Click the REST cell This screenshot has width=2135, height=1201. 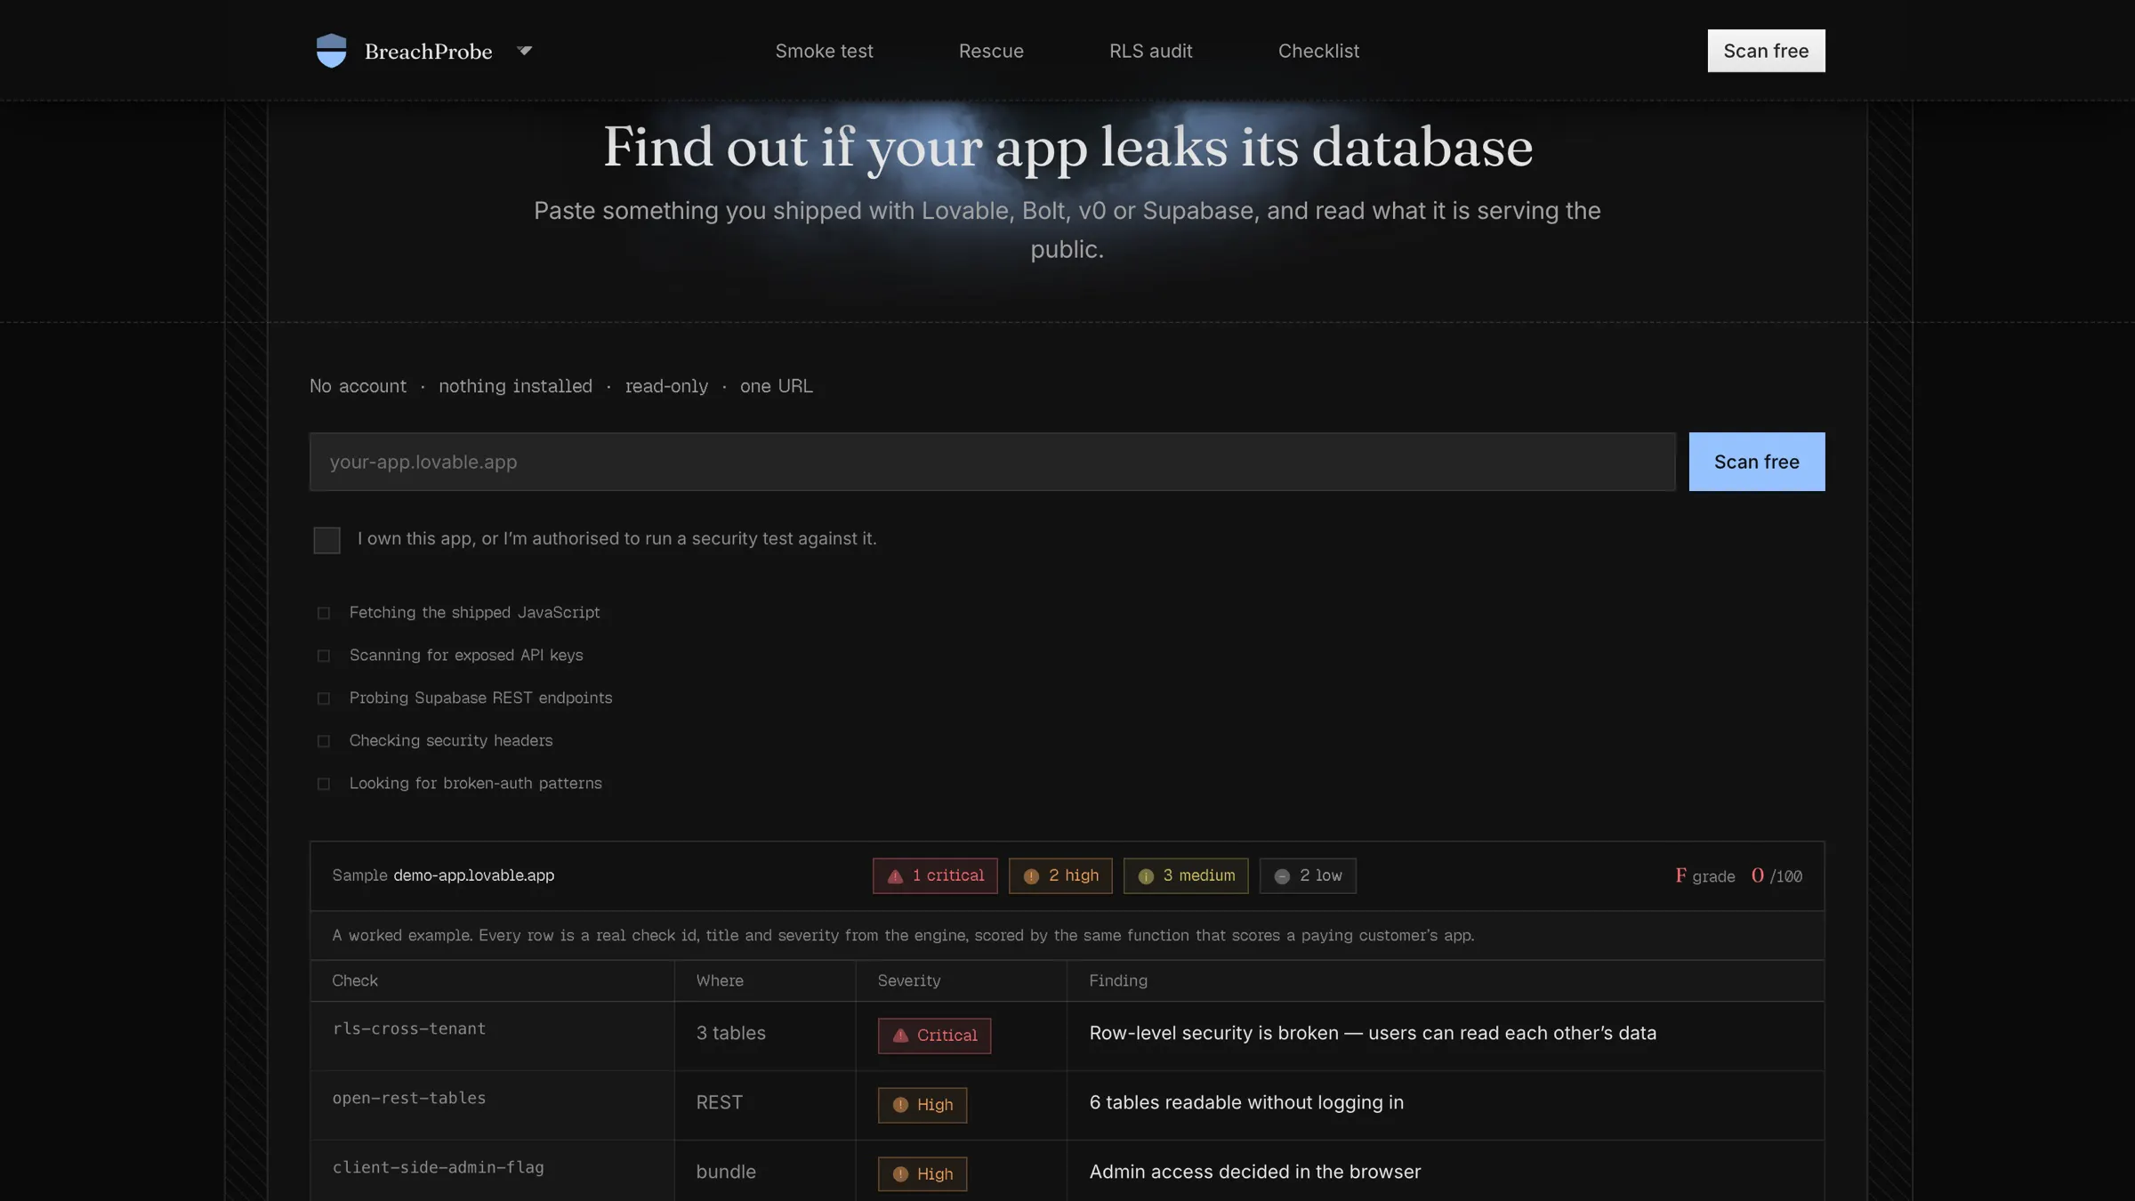point(719,1102)
